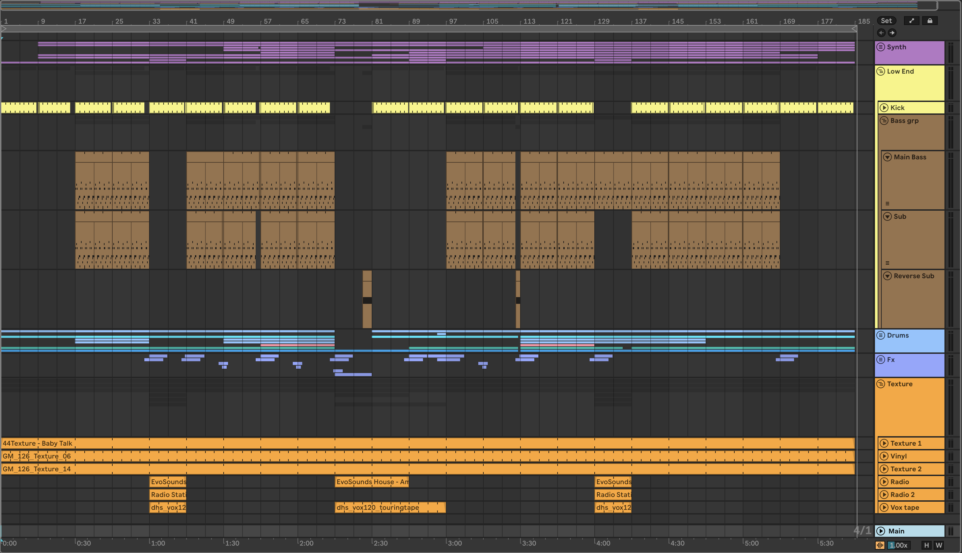Fold the Bass grp group
Viewport: 962px width, 553px height.
884,121
